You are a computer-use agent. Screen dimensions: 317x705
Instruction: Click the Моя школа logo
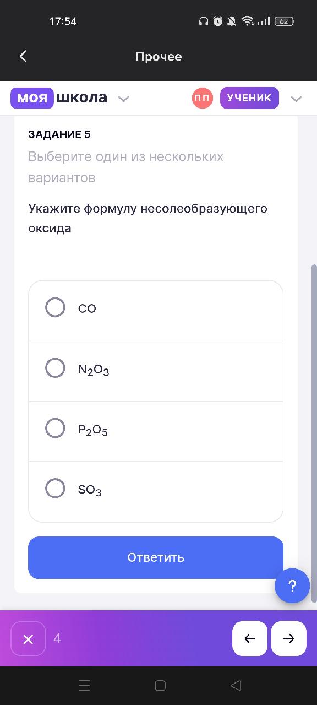[x=59, y=98]
